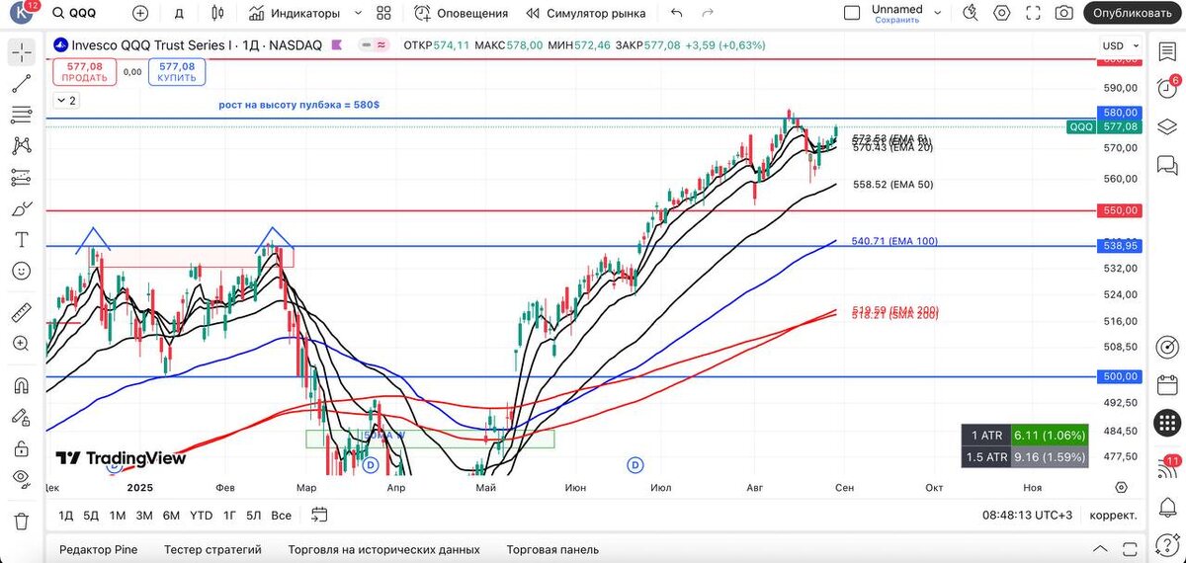This screenshot has width=1186, height=563.
Task: Open the calendar icon in right sidebar
Action: (1167, 384)
